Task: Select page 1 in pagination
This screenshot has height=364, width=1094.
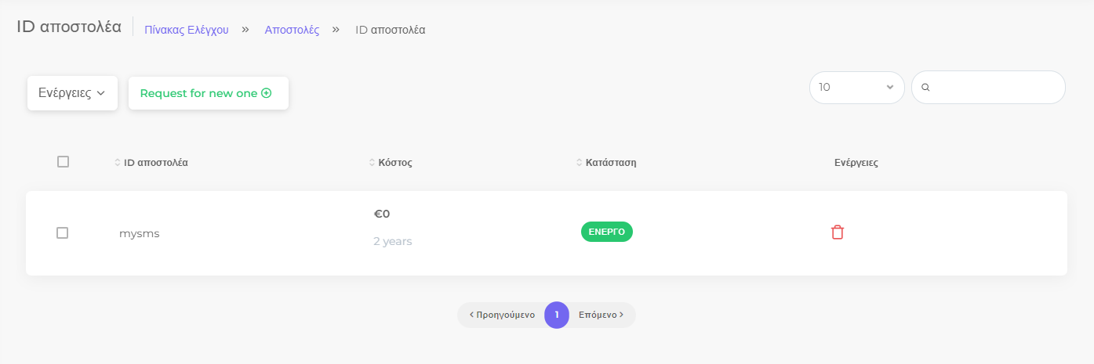Action: [x=557, y=315]
